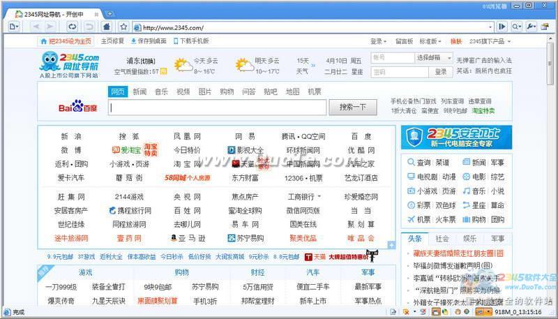Click the globe icon in status bar
This screenshot has height=319, width=558.
466,312
